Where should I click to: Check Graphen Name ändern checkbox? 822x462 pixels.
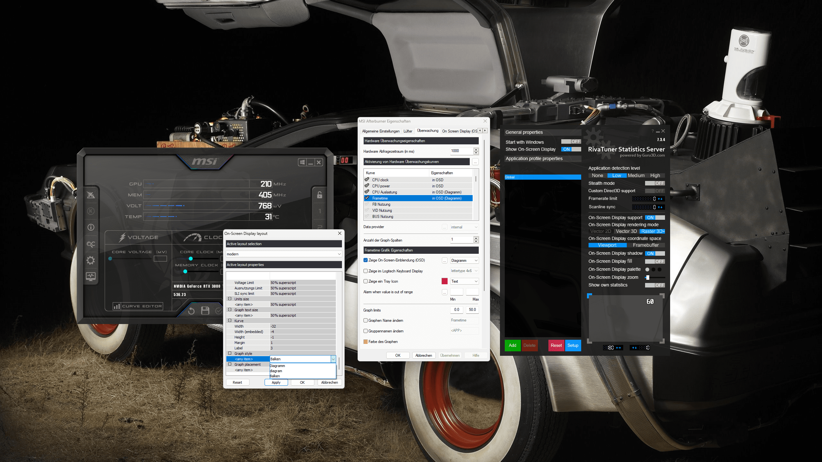point(365,321)
